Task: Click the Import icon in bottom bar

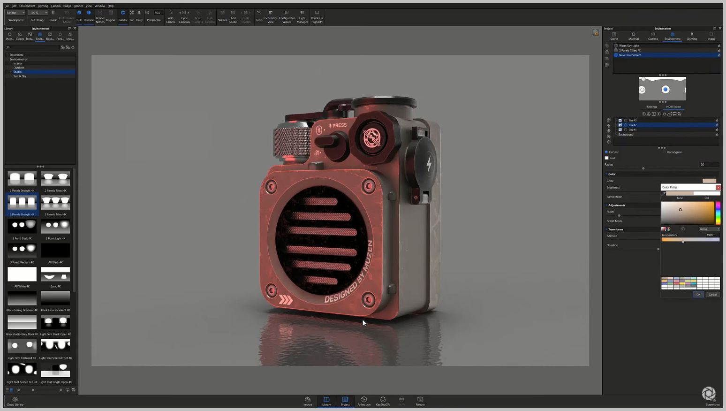Action: (308, 401)
